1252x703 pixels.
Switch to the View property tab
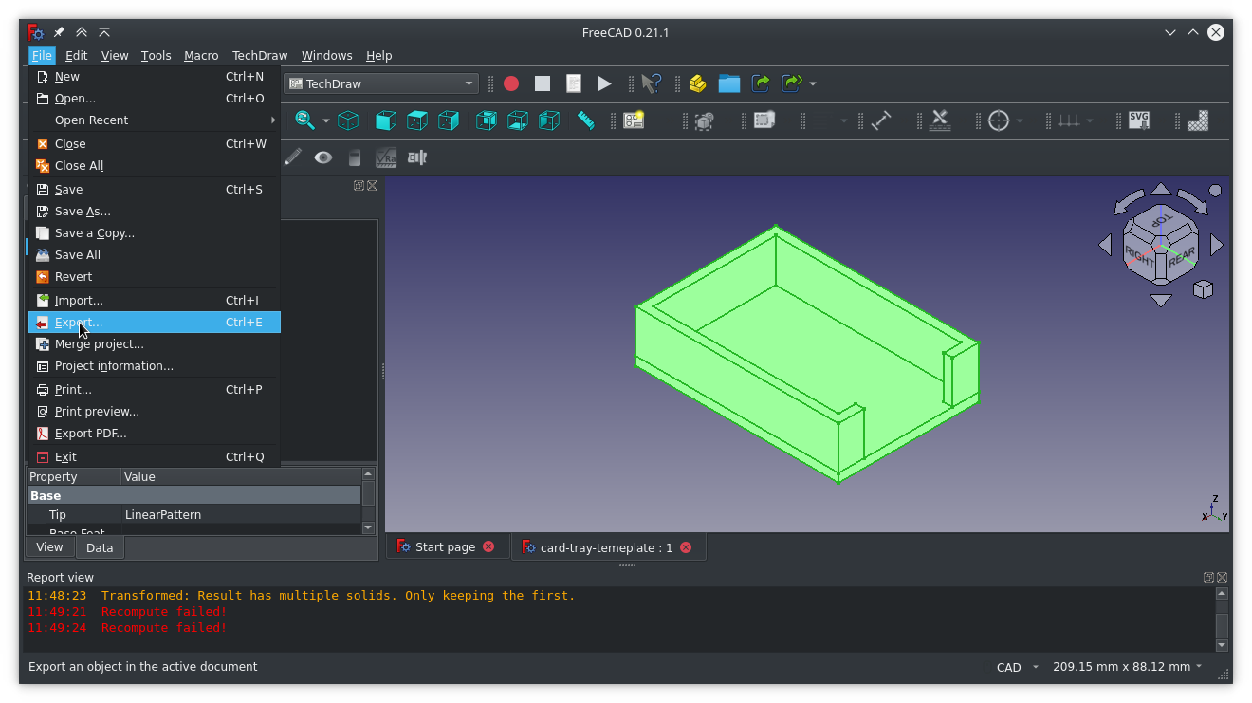point(49,547)
